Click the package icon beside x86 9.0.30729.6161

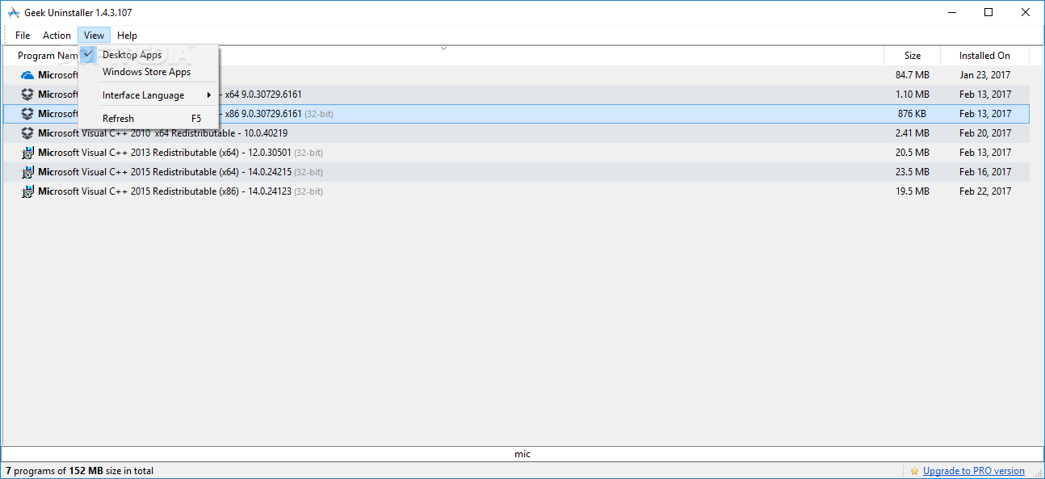27,114
